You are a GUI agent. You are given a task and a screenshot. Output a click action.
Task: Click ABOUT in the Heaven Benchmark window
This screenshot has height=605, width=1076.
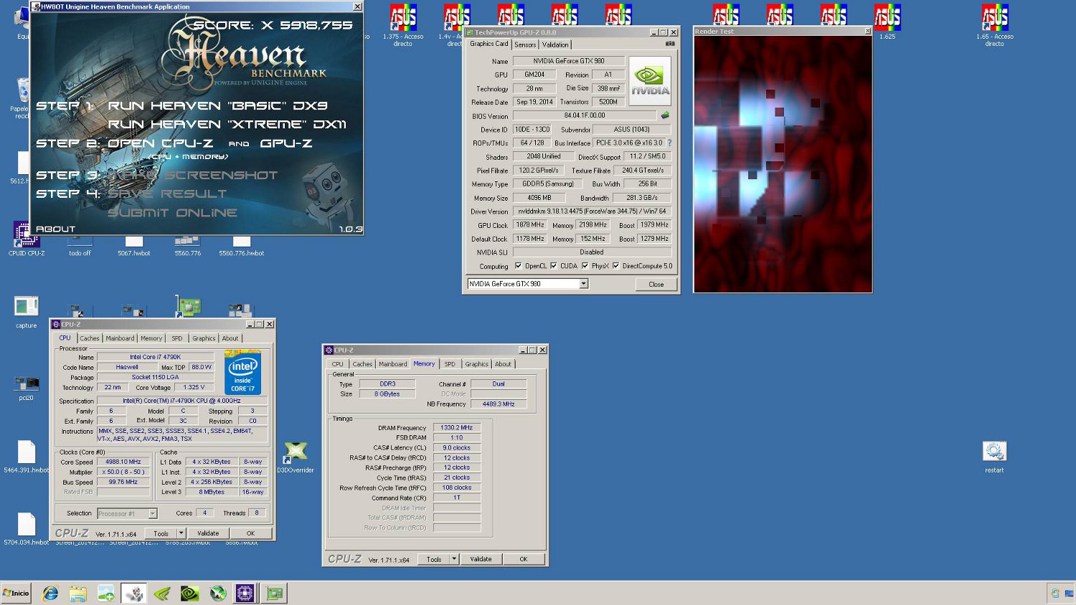tap(55, 229)
